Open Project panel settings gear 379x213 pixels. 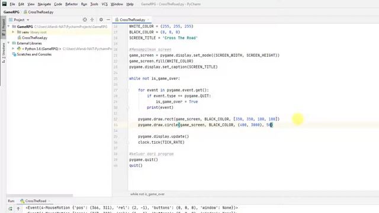coord(101,20)
